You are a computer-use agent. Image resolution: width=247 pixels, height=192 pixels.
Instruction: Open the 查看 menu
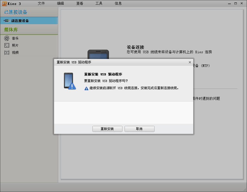(80, 4)
